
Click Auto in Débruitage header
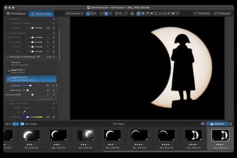49,57
